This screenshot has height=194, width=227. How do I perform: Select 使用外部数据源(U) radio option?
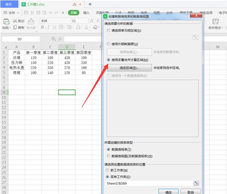(x=108, y=44)
